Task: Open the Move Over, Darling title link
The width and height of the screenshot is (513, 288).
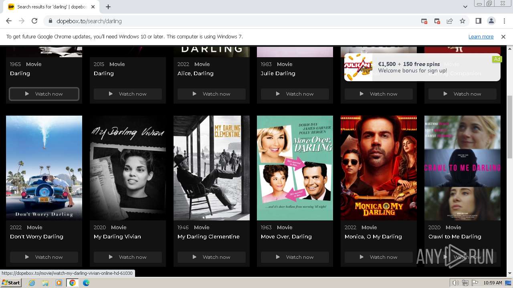Action: click(286, 237)
